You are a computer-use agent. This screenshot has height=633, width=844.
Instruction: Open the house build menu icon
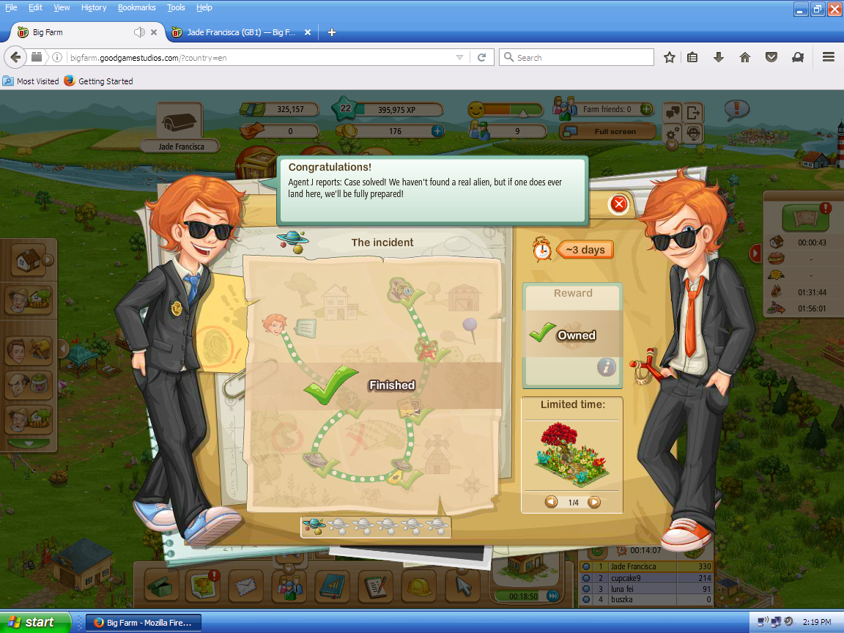pos(29,261)
